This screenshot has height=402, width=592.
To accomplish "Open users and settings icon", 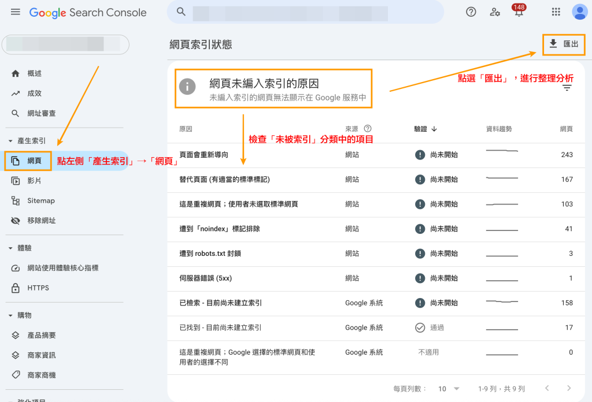I will pyautogui.click(x=495, y=12).
